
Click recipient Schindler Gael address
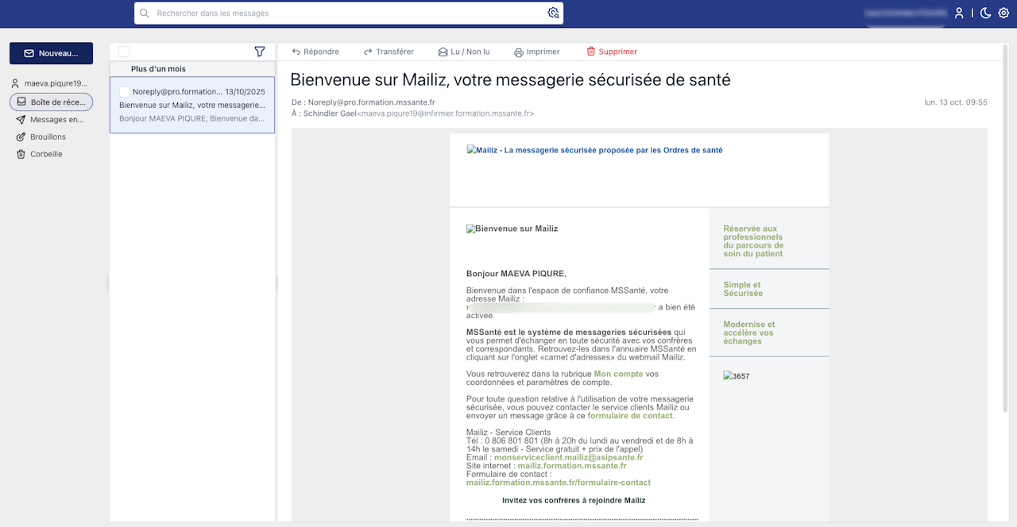point(420,113)
